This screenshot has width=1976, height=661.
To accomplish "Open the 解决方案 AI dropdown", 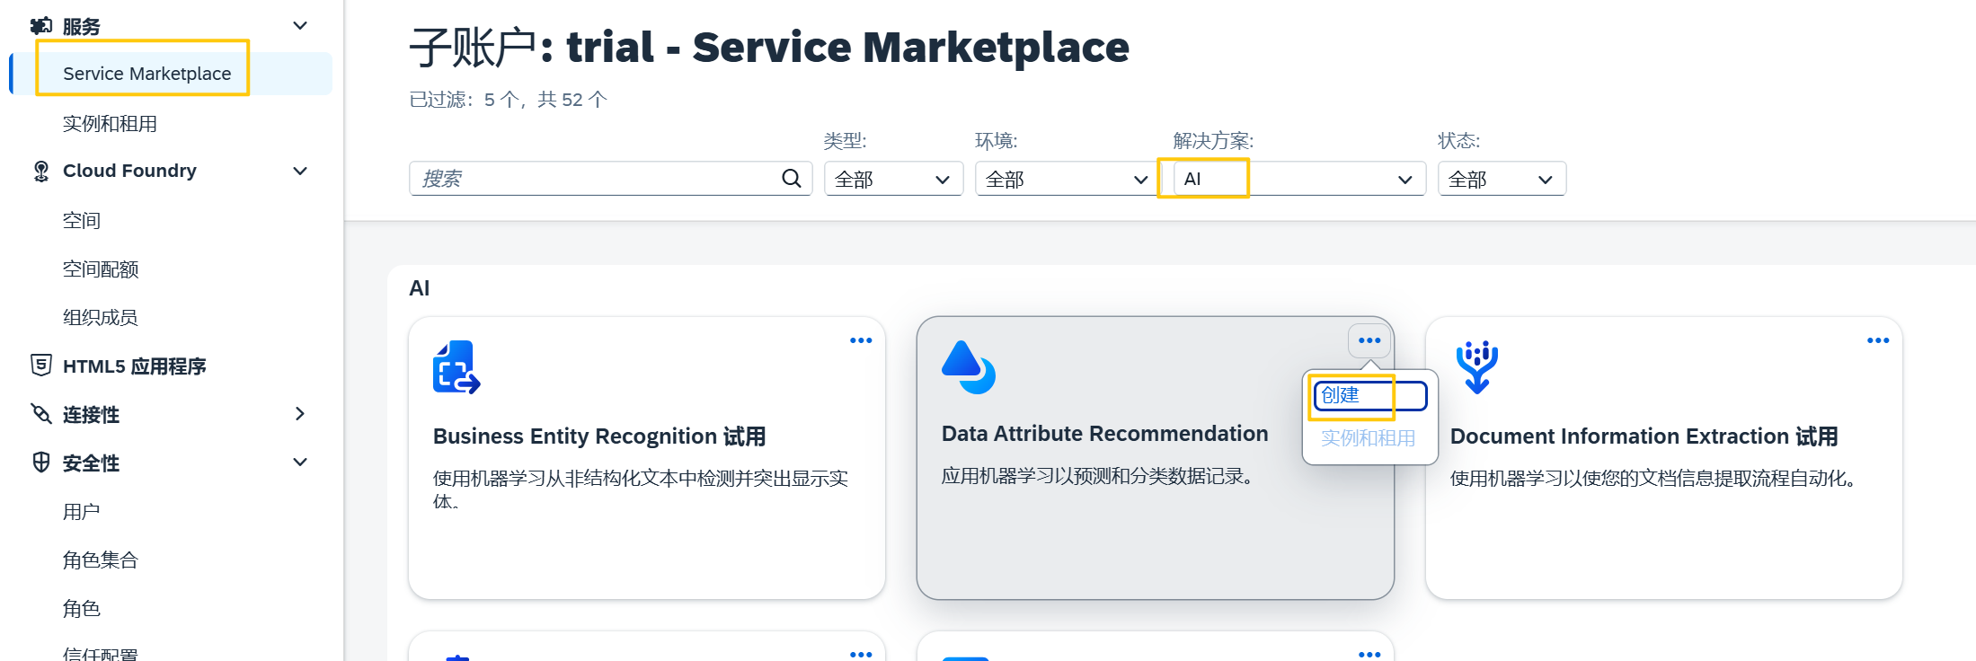I will tap(1299, 179).
